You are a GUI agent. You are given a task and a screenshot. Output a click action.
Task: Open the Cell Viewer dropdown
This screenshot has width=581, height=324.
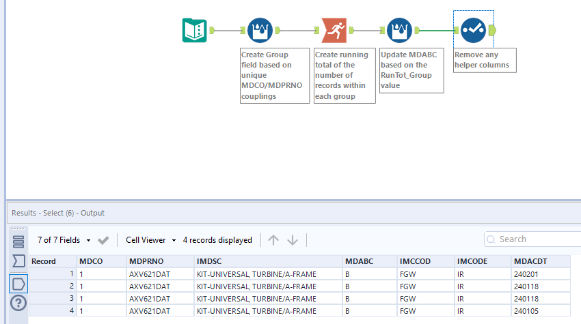(150, 240)
